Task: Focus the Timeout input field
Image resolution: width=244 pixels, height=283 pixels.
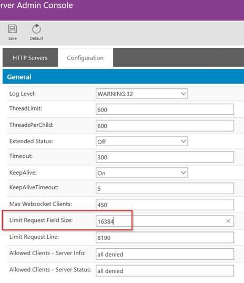Action: (x=165, y=157)
